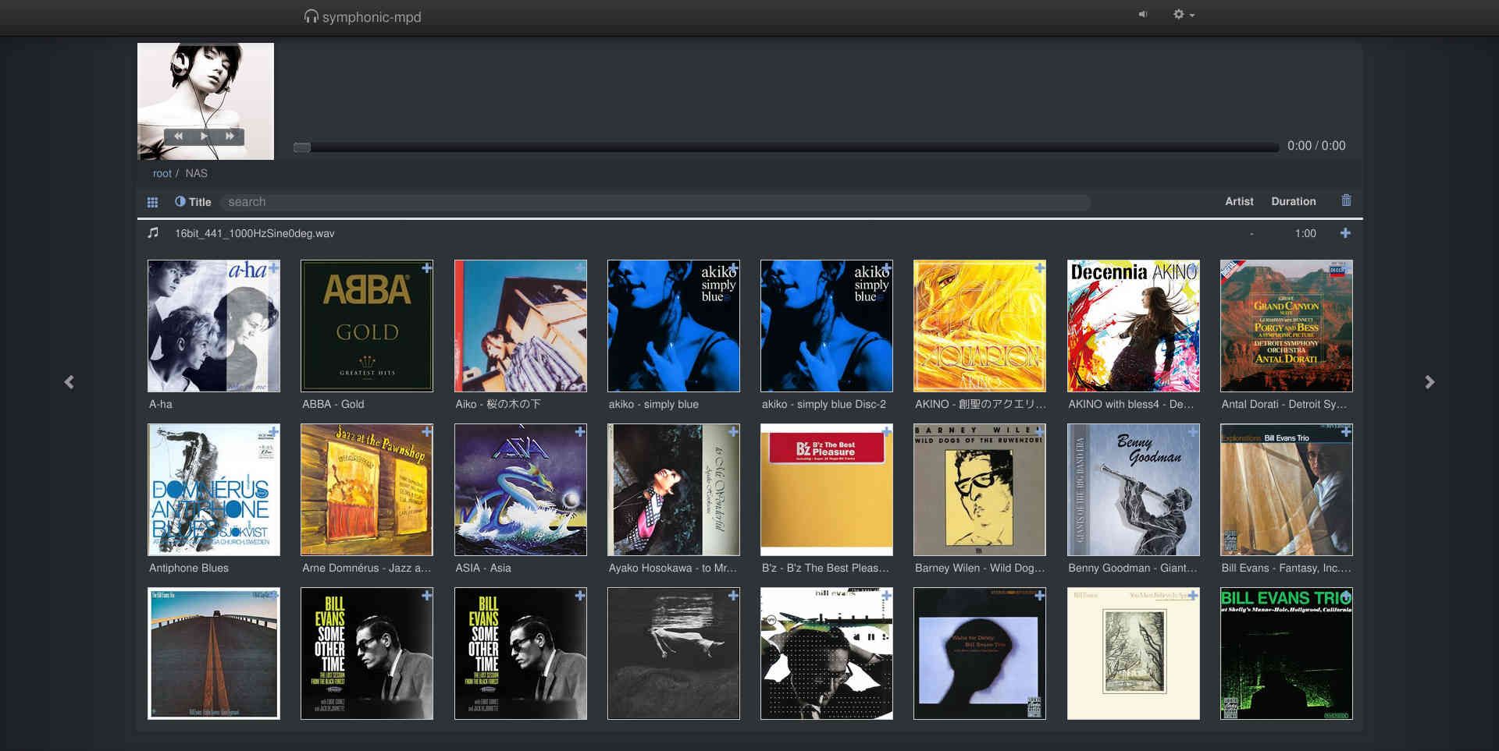The width and height of the screenshot is (1499, 751).
Task: Open the highway road album cover
Action: (x=214, y=654)
